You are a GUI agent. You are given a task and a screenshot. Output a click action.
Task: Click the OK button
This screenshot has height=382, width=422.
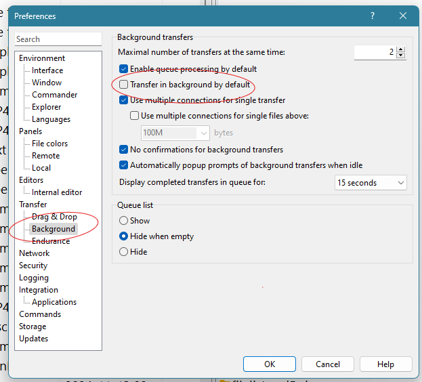[270, 364]
